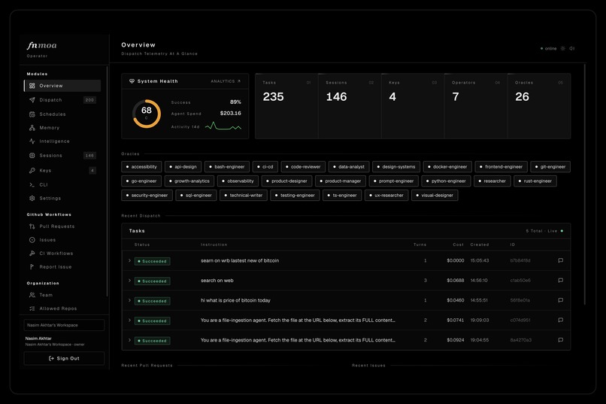The width and height of the screenshot is (606, 404).
Task: Toggle the sound speaker icon in header
Action: 572,48
